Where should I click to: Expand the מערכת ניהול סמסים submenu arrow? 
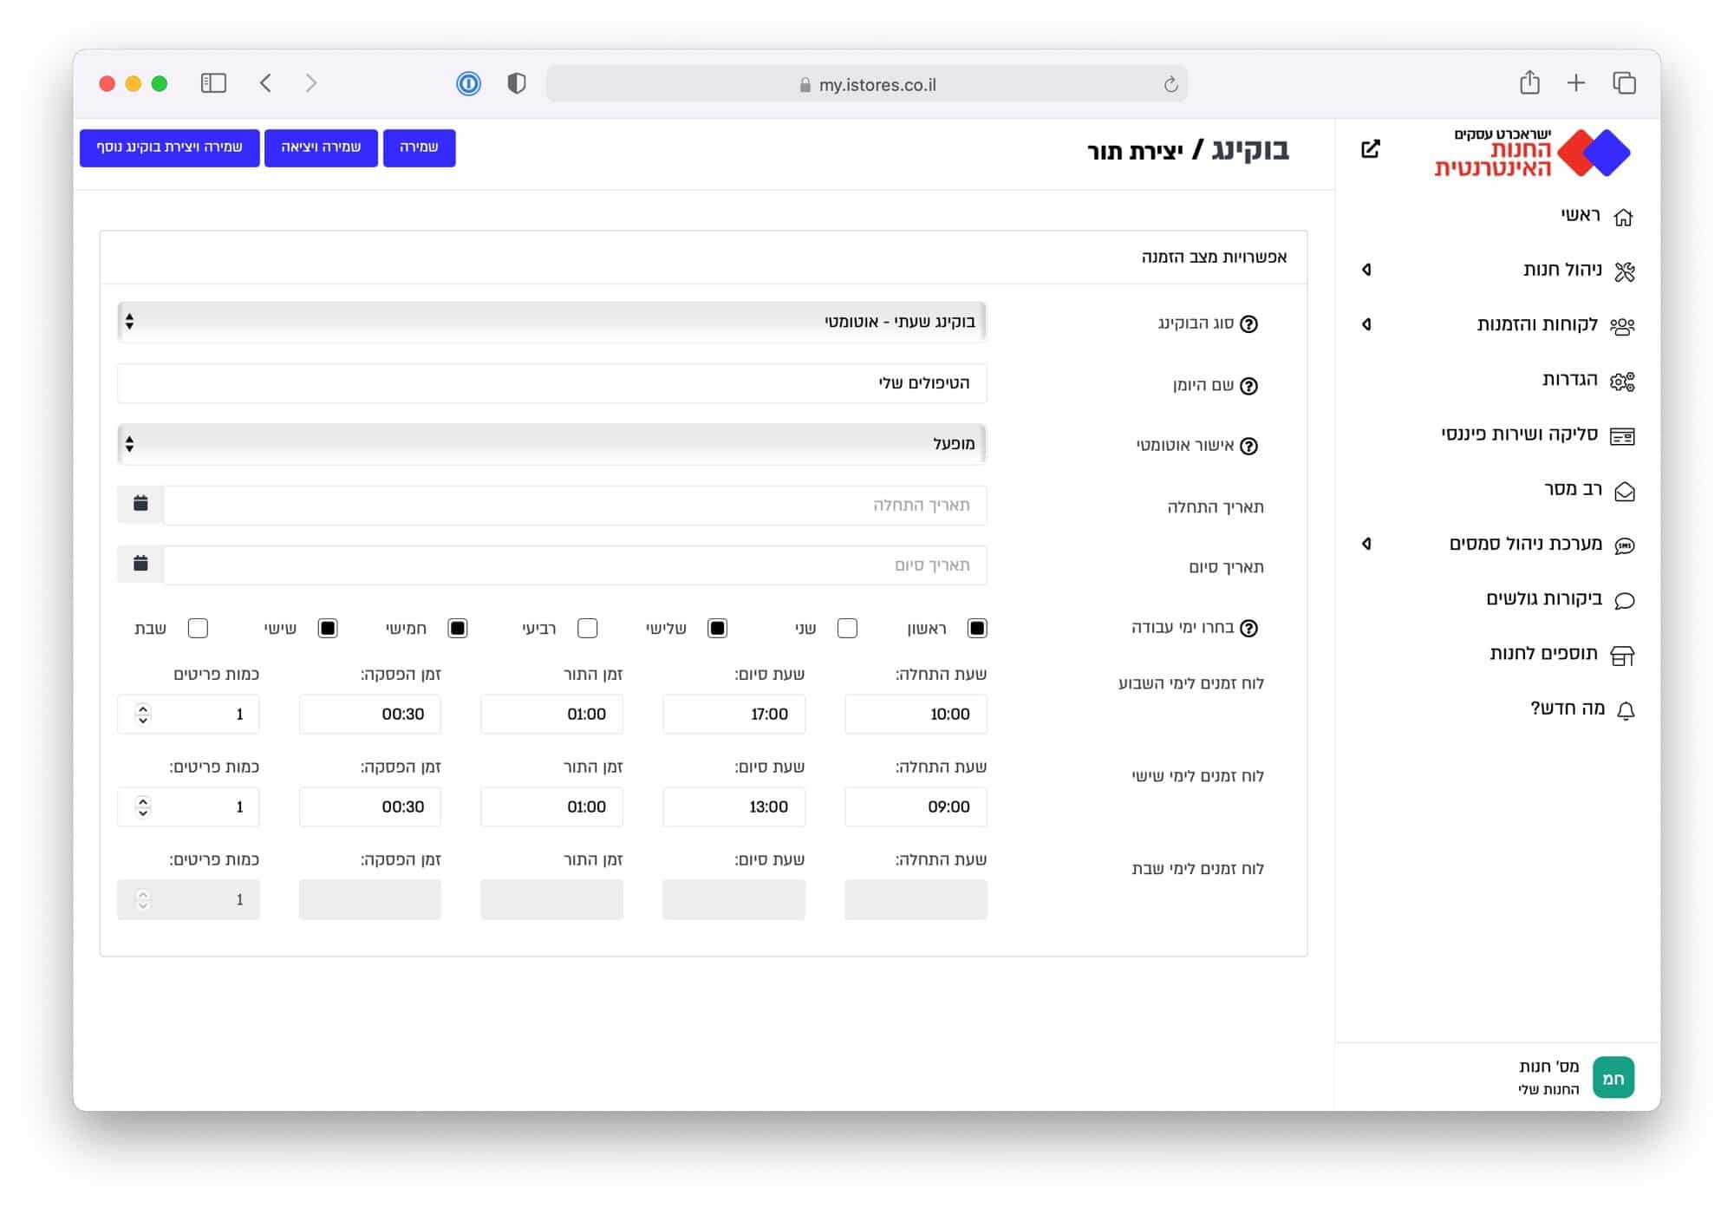[x=1366, y=544]
